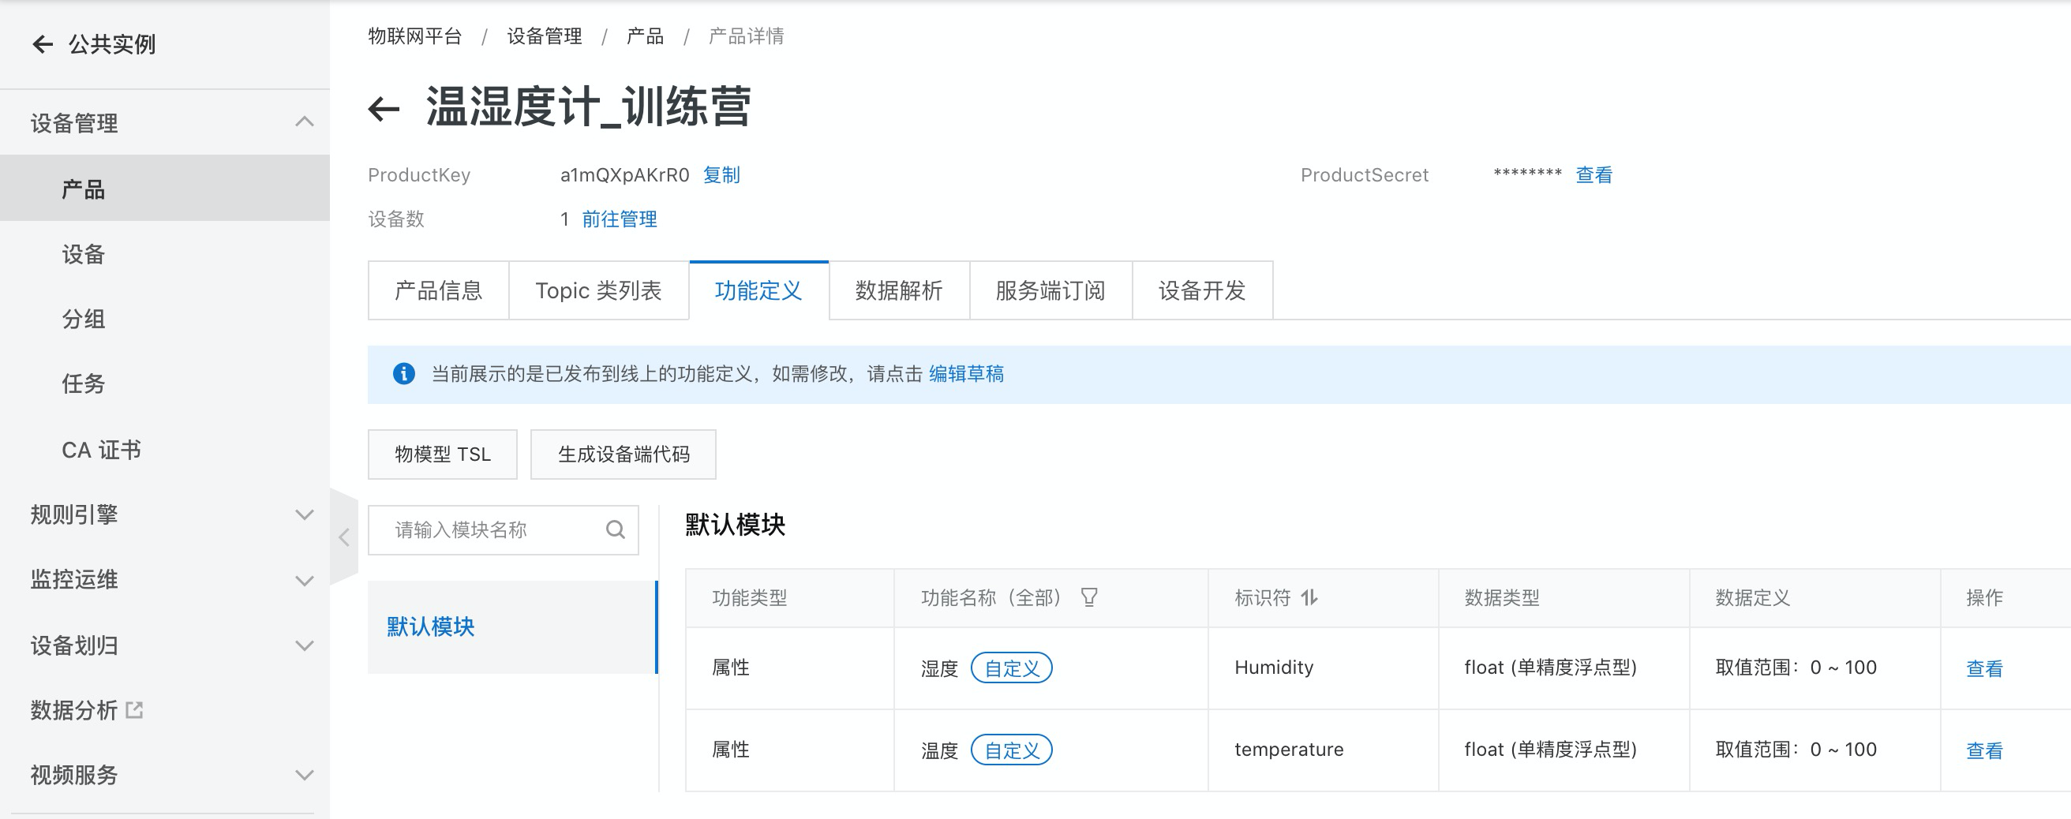Open external link icon next to 数据分析
This screenshot has width=2071, height=819.
point(135,709)
